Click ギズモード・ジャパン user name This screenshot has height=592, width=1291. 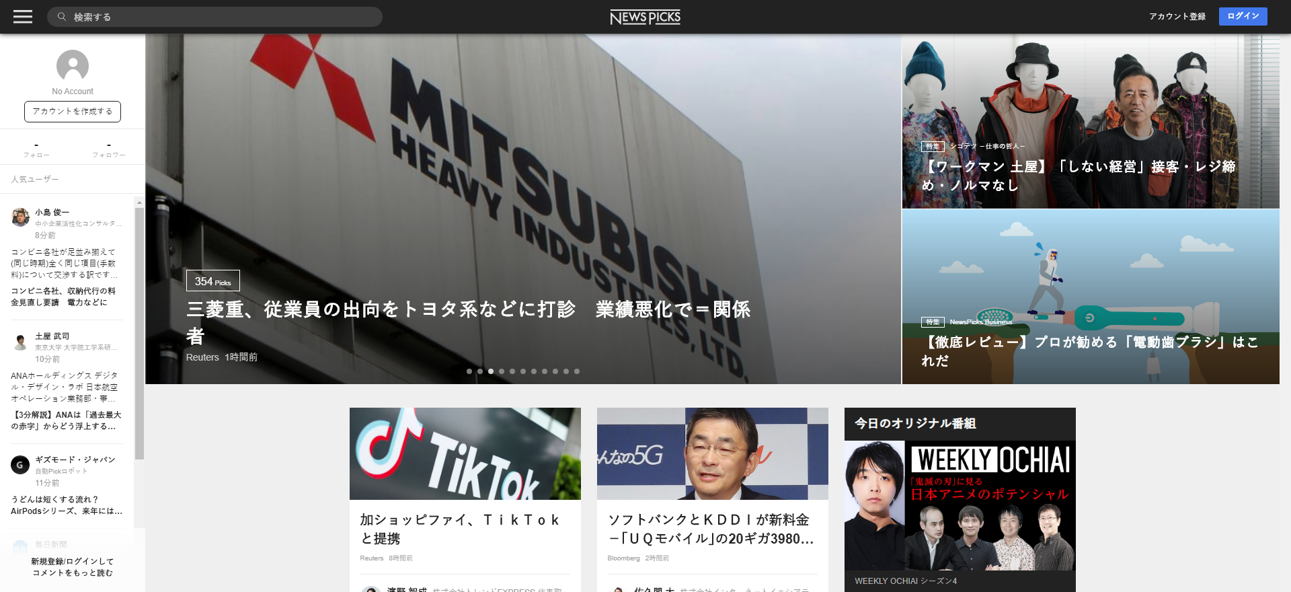click(75, 460)
